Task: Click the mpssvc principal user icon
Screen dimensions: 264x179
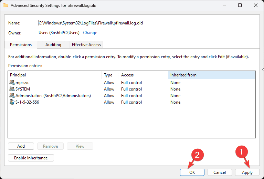Action: coord(12,83)
